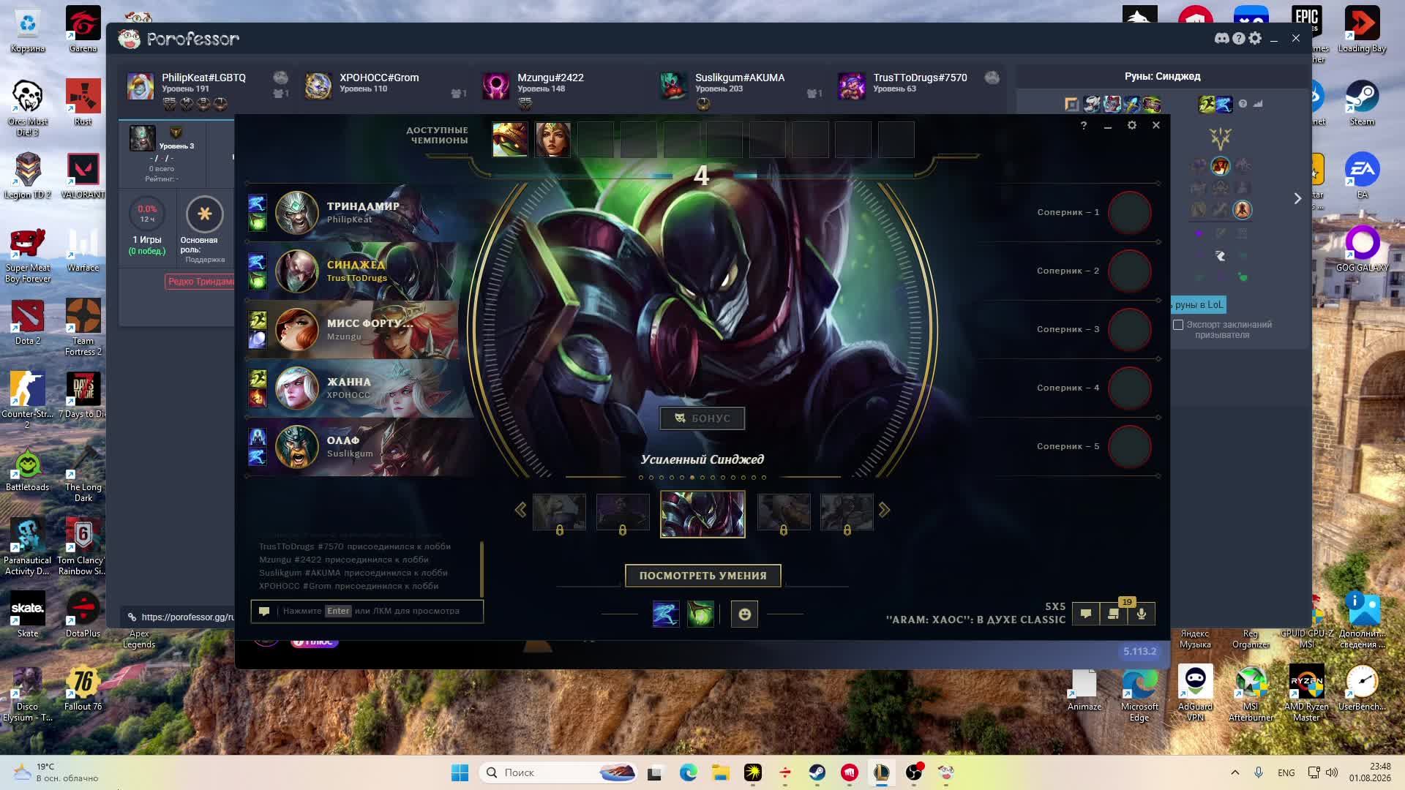1405x790 pixels.
Task: Click the БОНУС button
Action: click(x=702, y=418)
